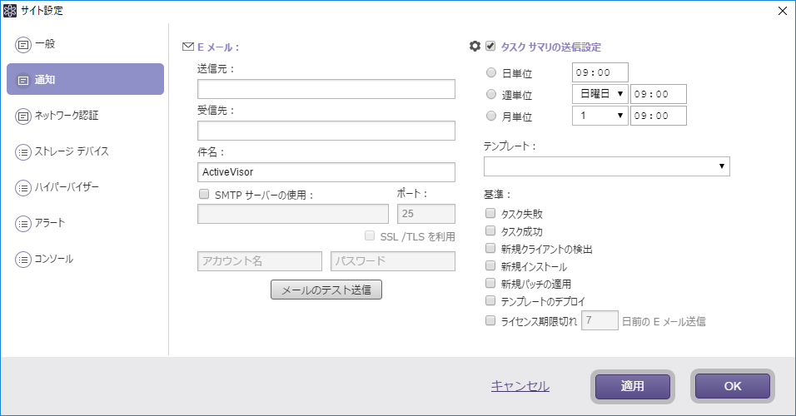
Task: Click the キャンセル link
Action: click(520, 386)
